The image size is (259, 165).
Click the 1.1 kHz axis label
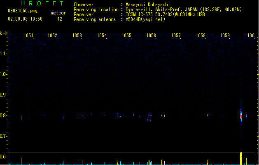[x=3, y=54]
